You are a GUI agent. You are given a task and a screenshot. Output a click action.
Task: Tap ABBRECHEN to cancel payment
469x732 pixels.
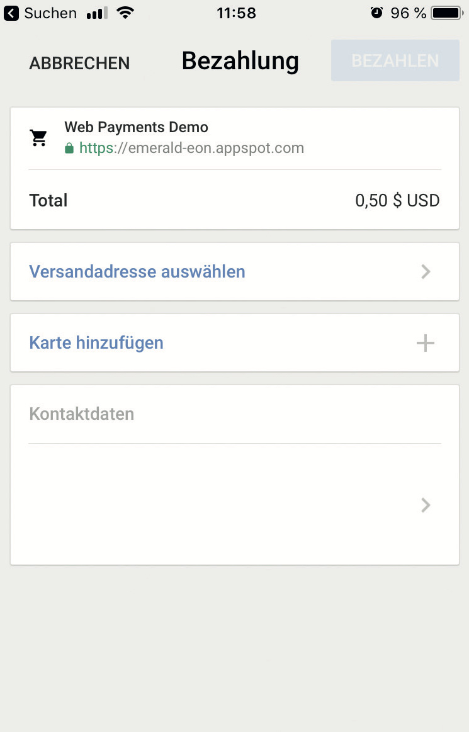point(79,63)
